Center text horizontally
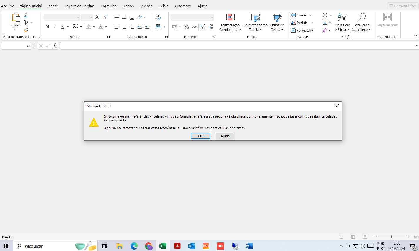Image resolution: width=419 pixels, height=251 pixels. pos(124,27)
